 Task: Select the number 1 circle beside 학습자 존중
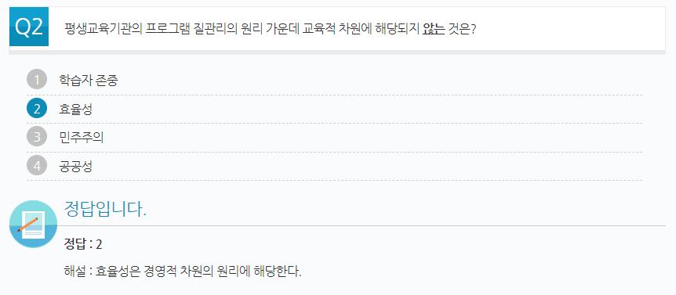click(x=37, y=80)
